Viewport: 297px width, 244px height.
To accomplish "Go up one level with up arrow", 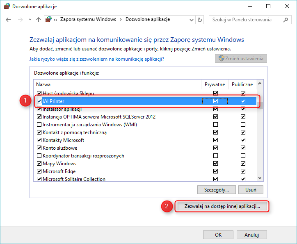I will click(39, 20).
